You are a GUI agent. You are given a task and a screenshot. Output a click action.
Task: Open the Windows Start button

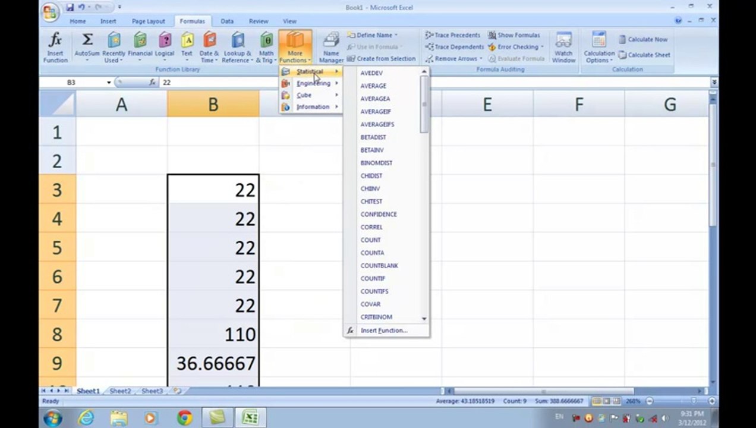click(52, 418)
